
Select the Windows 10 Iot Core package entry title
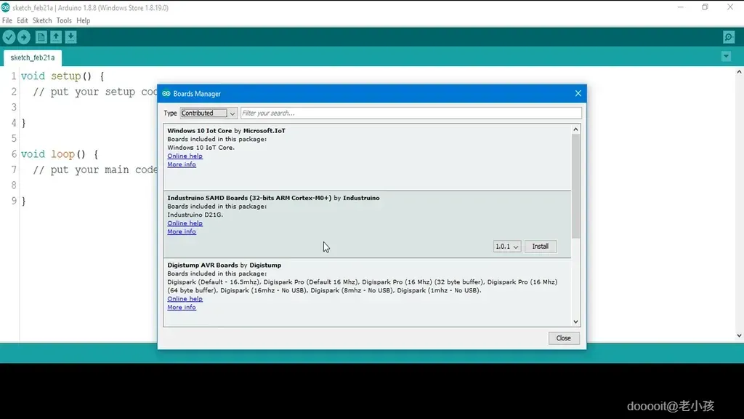click(227, 131)
